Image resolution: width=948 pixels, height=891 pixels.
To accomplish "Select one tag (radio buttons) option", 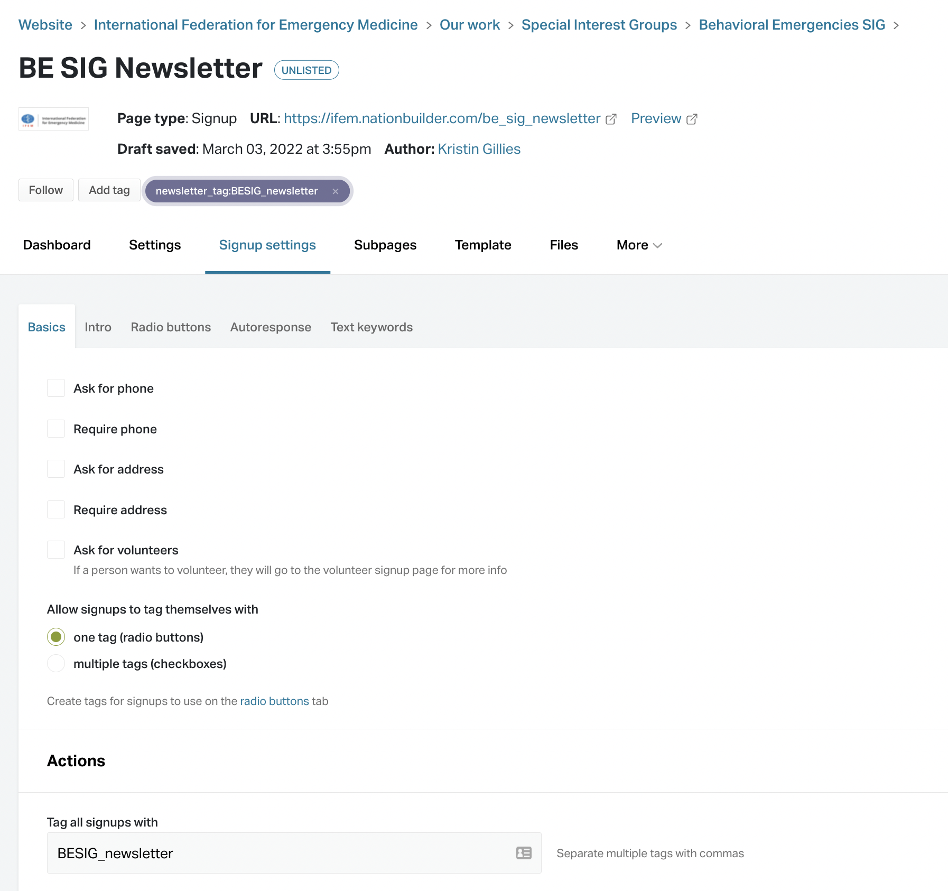I will (x=56, y=637).
